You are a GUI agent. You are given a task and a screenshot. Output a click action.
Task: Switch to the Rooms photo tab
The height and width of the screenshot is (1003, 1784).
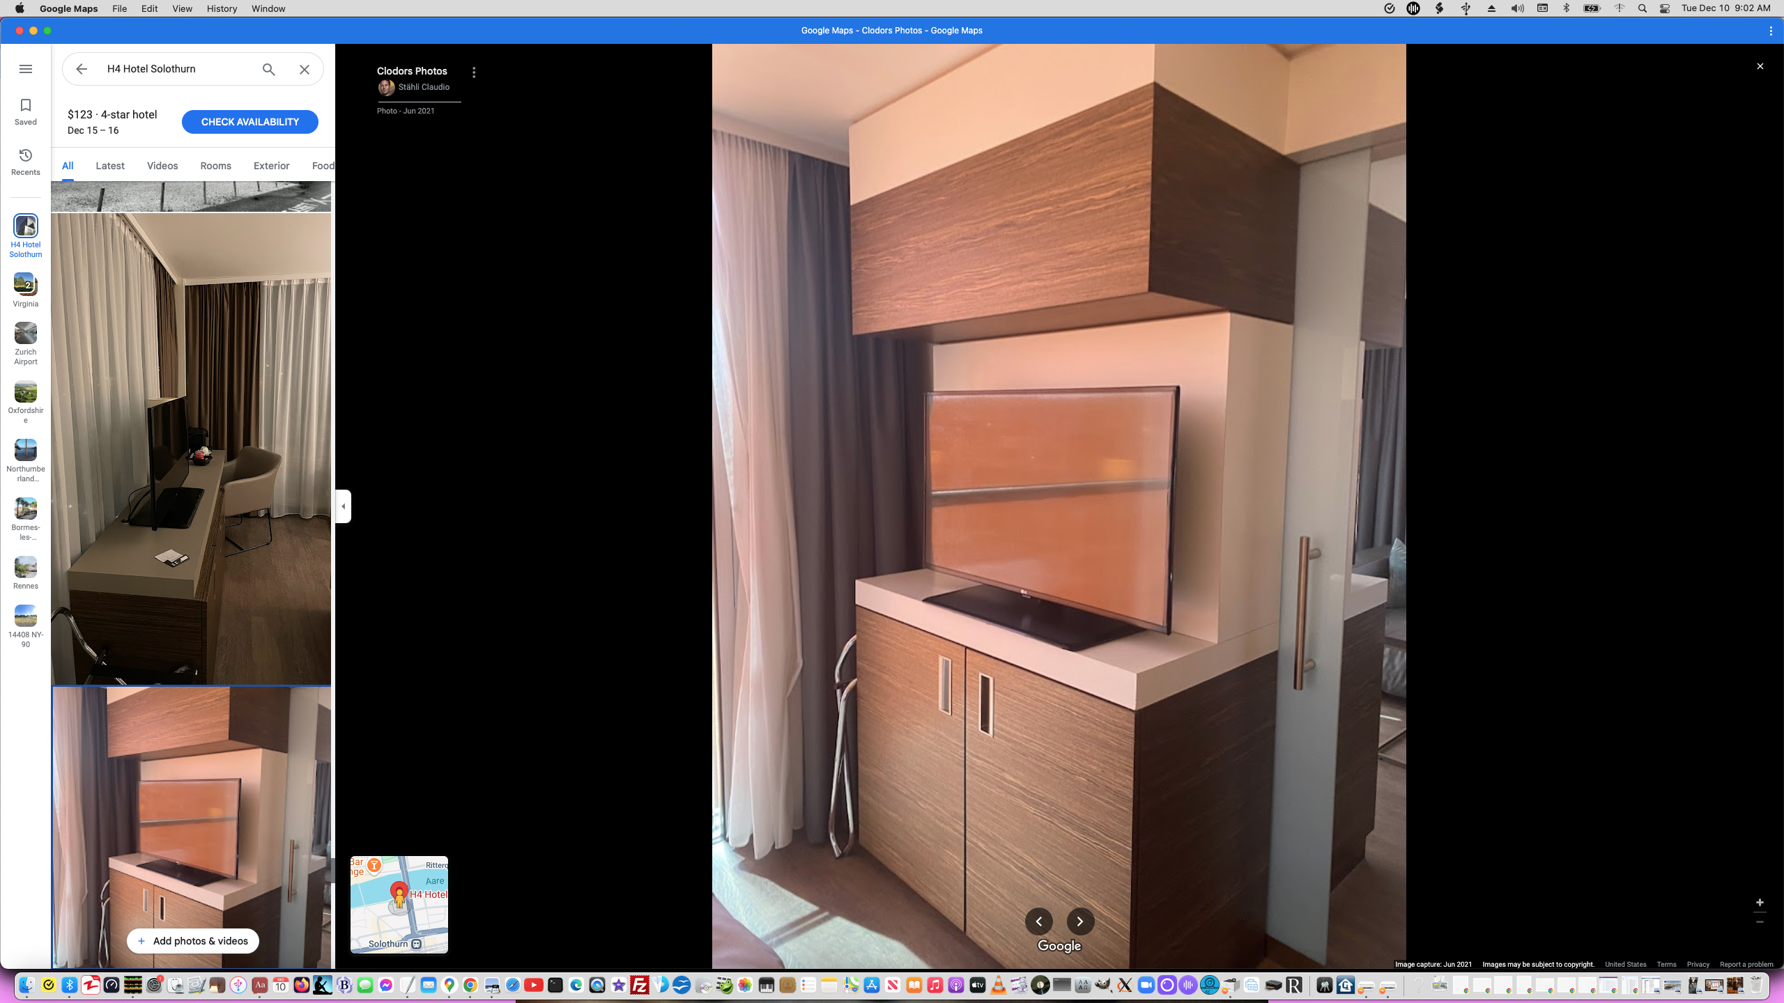(x=215, y=165)
